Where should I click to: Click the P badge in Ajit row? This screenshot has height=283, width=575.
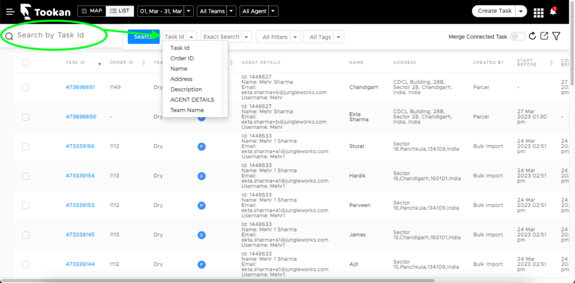(x=201, y=265)
